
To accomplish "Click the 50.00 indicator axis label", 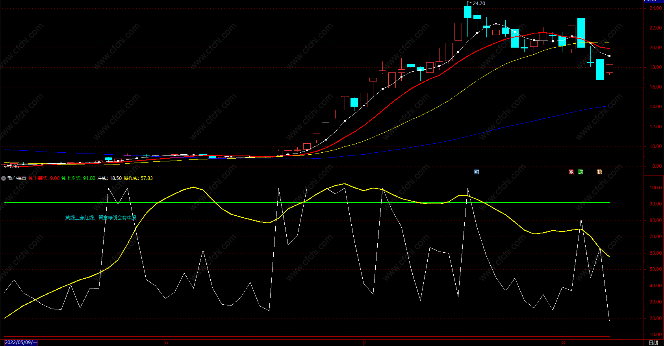I will (x=655, y=269).
